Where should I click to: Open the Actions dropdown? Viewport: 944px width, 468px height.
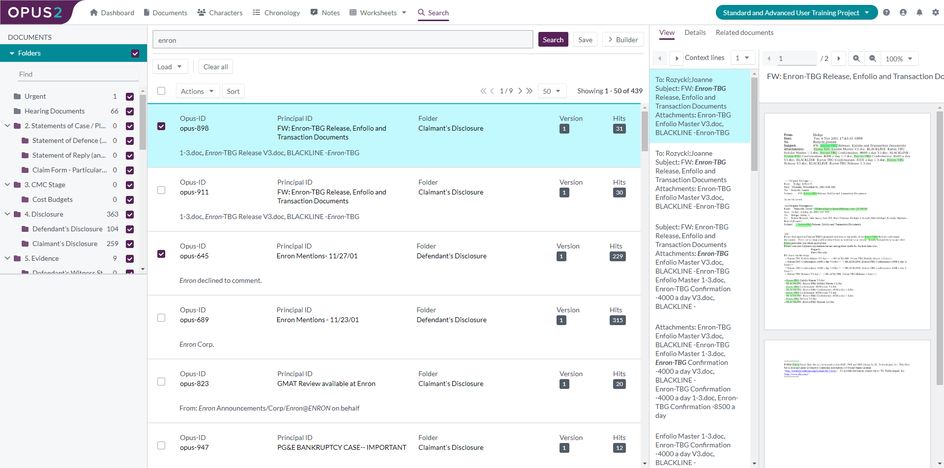(x=198, y=91)
